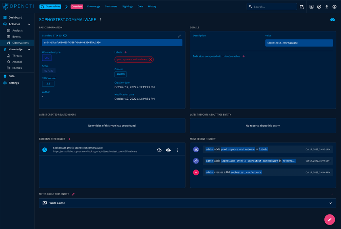Switch to the Sightings tab

tap(128, 7)
